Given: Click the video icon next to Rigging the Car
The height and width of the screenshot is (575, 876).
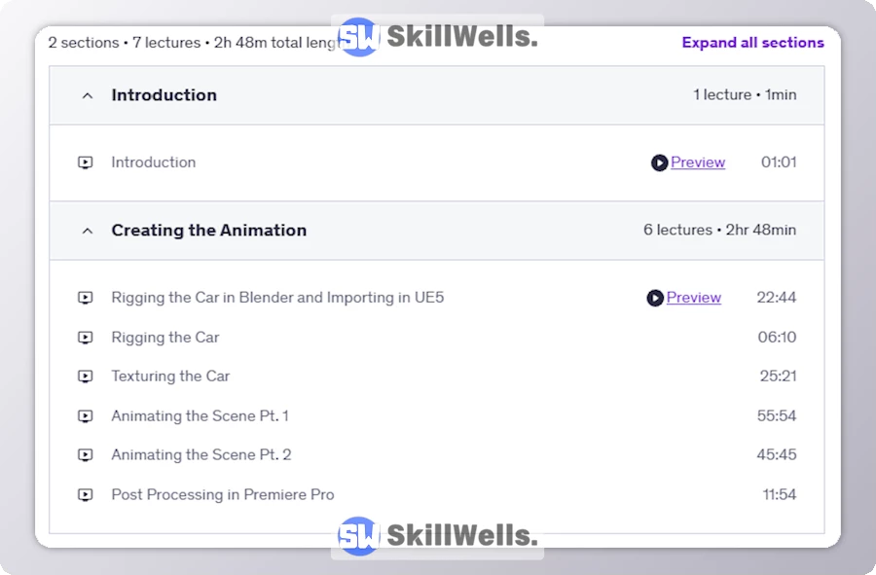Looking at the screenshot, I should pyautogui.click(x=86, y=338).
